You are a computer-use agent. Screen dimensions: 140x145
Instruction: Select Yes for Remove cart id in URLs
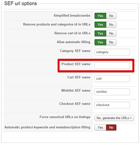(x=100, y=33)
